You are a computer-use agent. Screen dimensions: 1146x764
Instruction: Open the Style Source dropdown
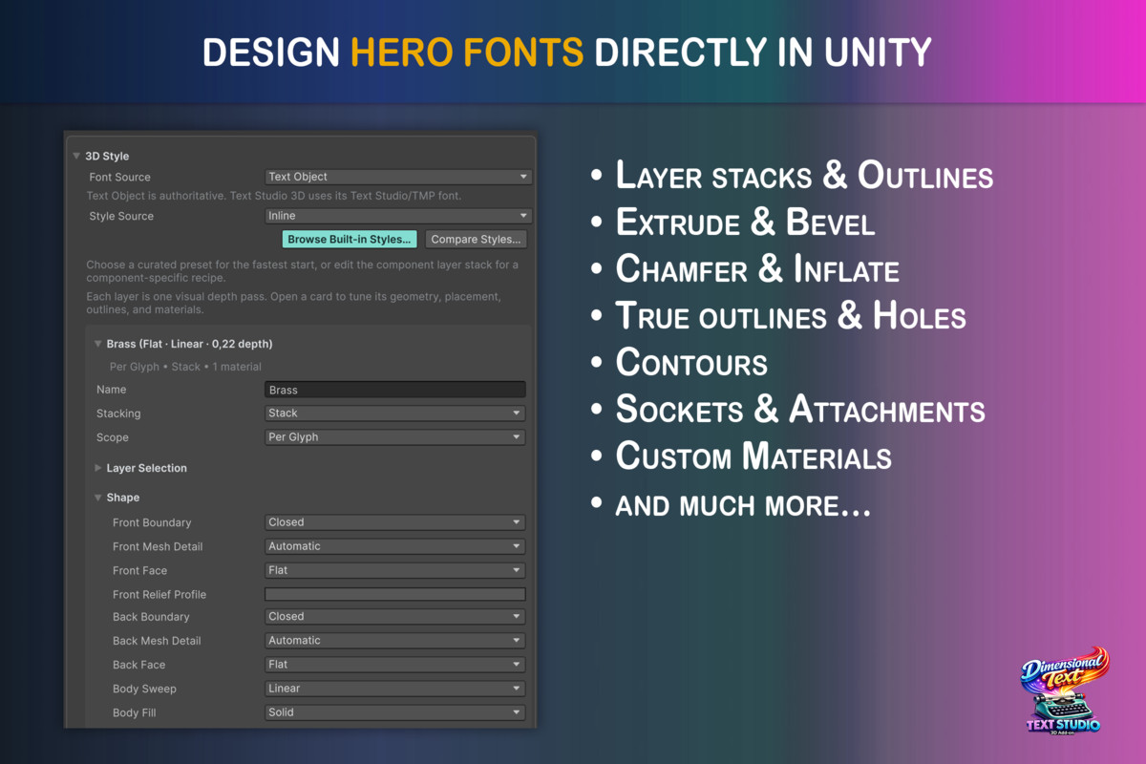pyautogui.click(x=397, y=216)
